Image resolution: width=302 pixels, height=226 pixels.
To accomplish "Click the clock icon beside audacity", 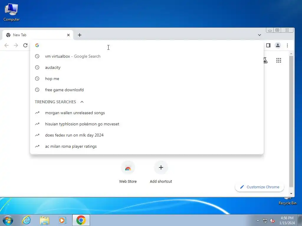I will (x=37, y=67).
